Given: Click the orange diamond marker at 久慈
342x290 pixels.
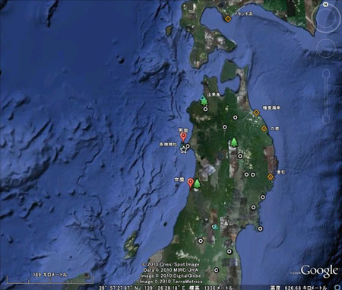Looking at the screenshot, I should pyautogui.click(x=264, y=129).
